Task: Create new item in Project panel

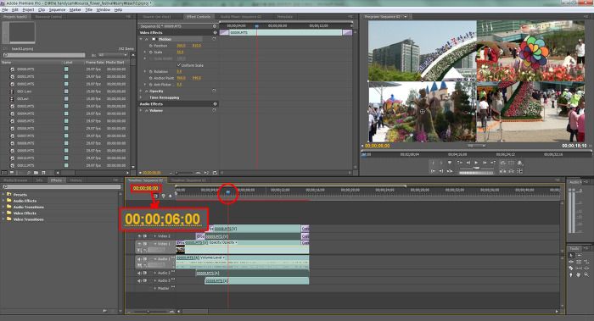Action: (43, 173)
